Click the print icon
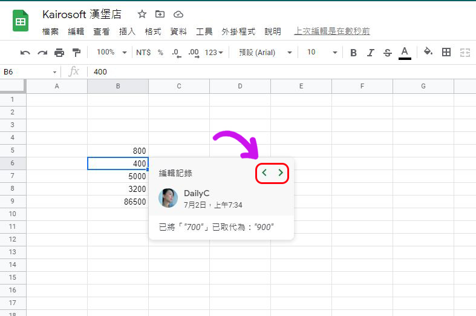 pyautogui.click(x=59, y=53)
